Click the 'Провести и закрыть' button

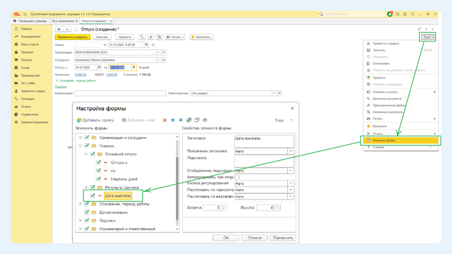click(x=72, y=37)
